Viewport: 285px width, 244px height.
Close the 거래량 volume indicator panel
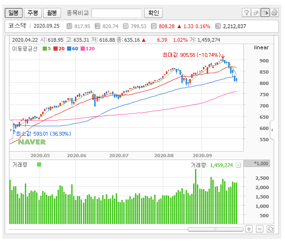[x=238, y=165]
